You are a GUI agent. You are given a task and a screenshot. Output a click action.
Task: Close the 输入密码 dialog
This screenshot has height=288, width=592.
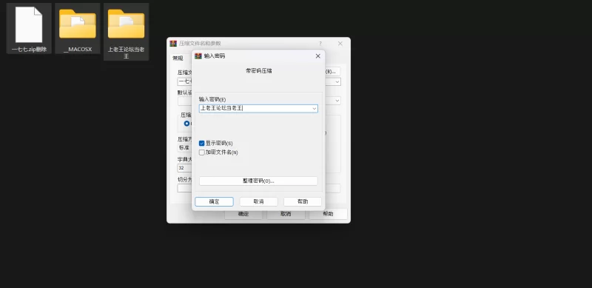[318, 56]
